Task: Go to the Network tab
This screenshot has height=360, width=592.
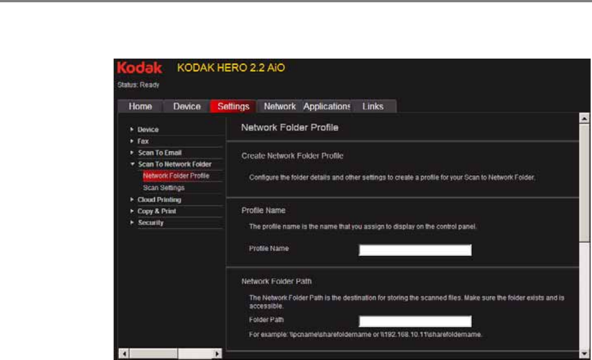Action: click(x=279, y=107)
